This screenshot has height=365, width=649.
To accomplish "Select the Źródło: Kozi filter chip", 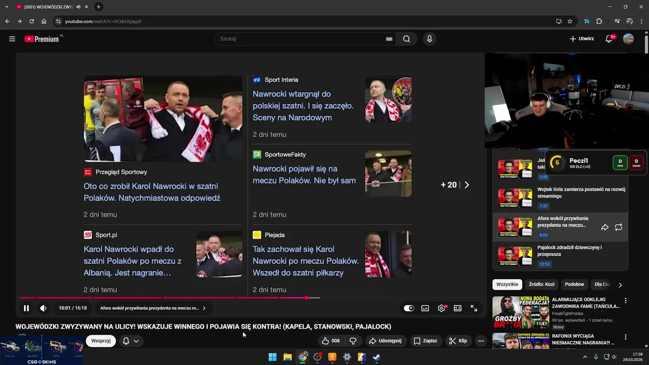I will pos(542,284).
